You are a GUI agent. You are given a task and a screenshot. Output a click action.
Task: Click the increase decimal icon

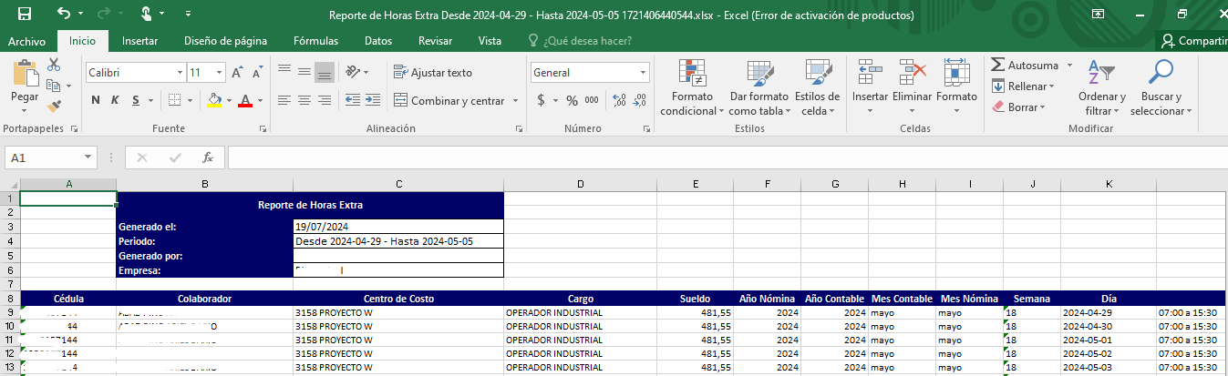(x=619, y=100)
